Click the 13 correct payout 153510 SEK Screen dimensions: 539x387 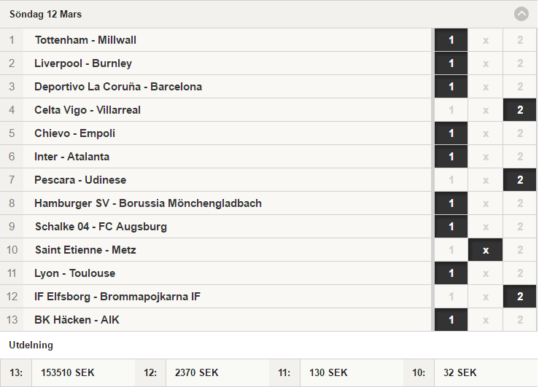67,372
